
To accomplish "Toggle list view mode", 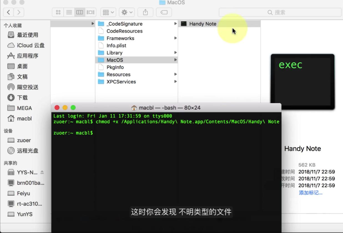I will (69, 12).
